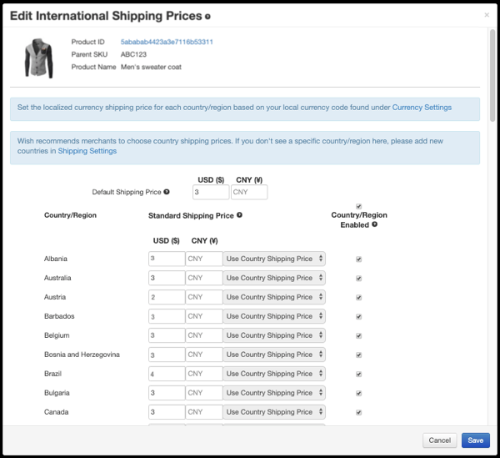The height and width of the screenshot is (458, 500).
Task: Open the Product ID link
Action: coord(167,42)
